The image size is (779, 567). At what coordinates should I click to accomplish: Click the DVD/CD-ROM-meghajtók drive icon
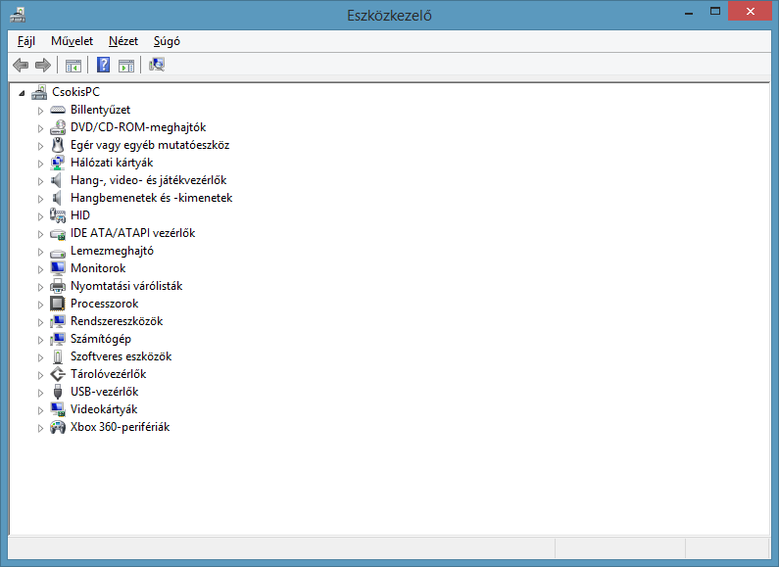[58, 127]
